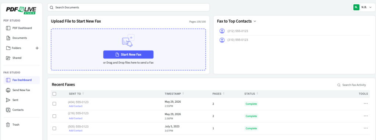Select all faxes with header checkbox

[x=54, y=94]
